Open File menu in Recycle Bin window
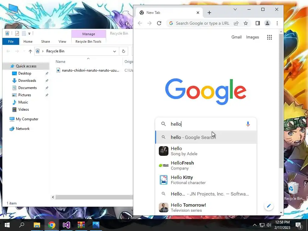 click(x=11, y=42)
